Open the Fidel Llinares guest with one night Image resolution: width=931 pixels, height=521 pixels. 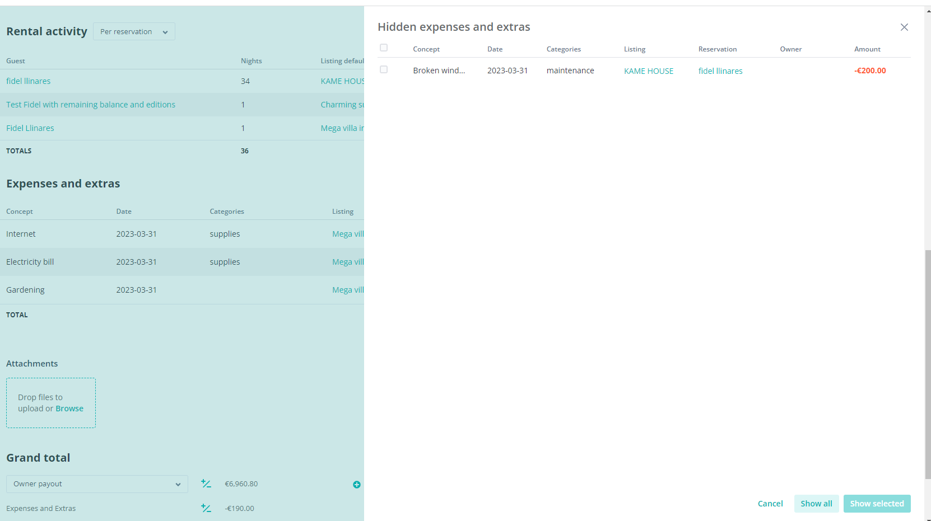[x=30, y=128]
